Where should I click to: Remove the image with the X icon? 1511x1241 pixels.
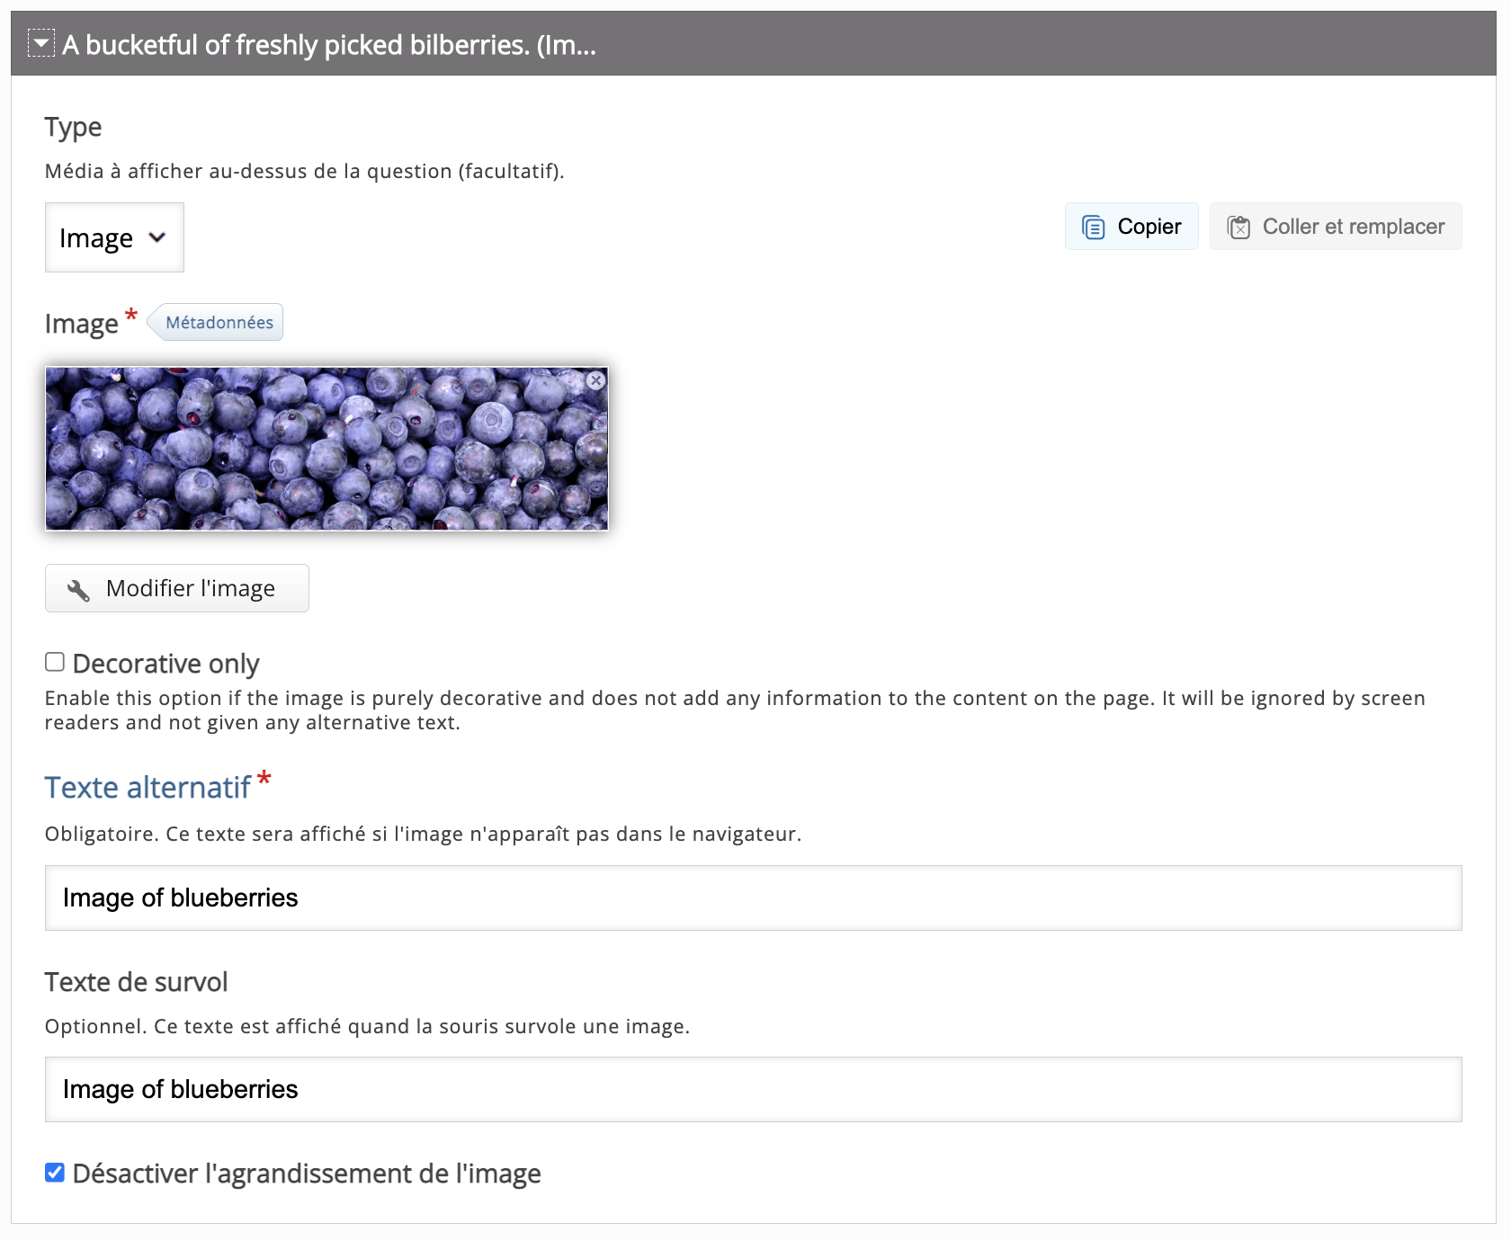(x=595, y=380)
